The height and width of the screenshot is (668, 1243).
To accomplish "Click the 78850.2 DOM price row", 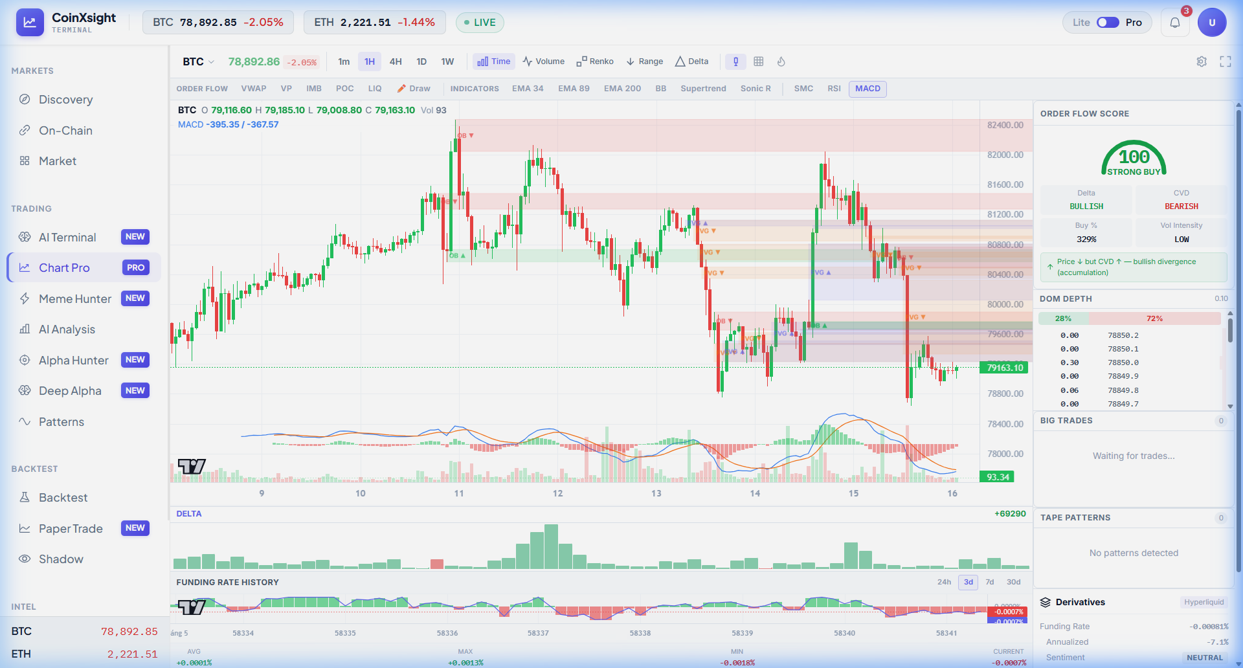I will point(1130,335).
